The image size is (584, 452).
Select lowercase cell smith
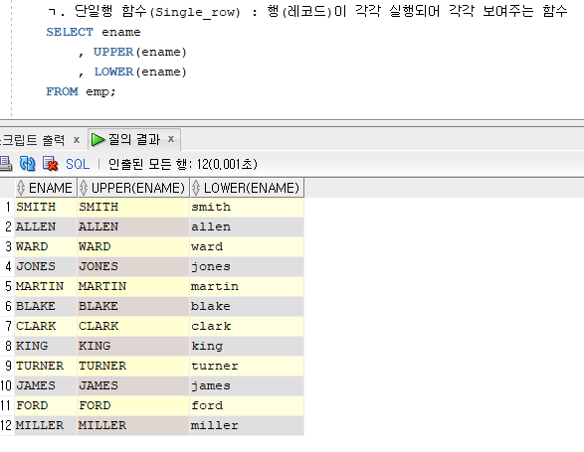pyautogui.click(x=247, y=207)
